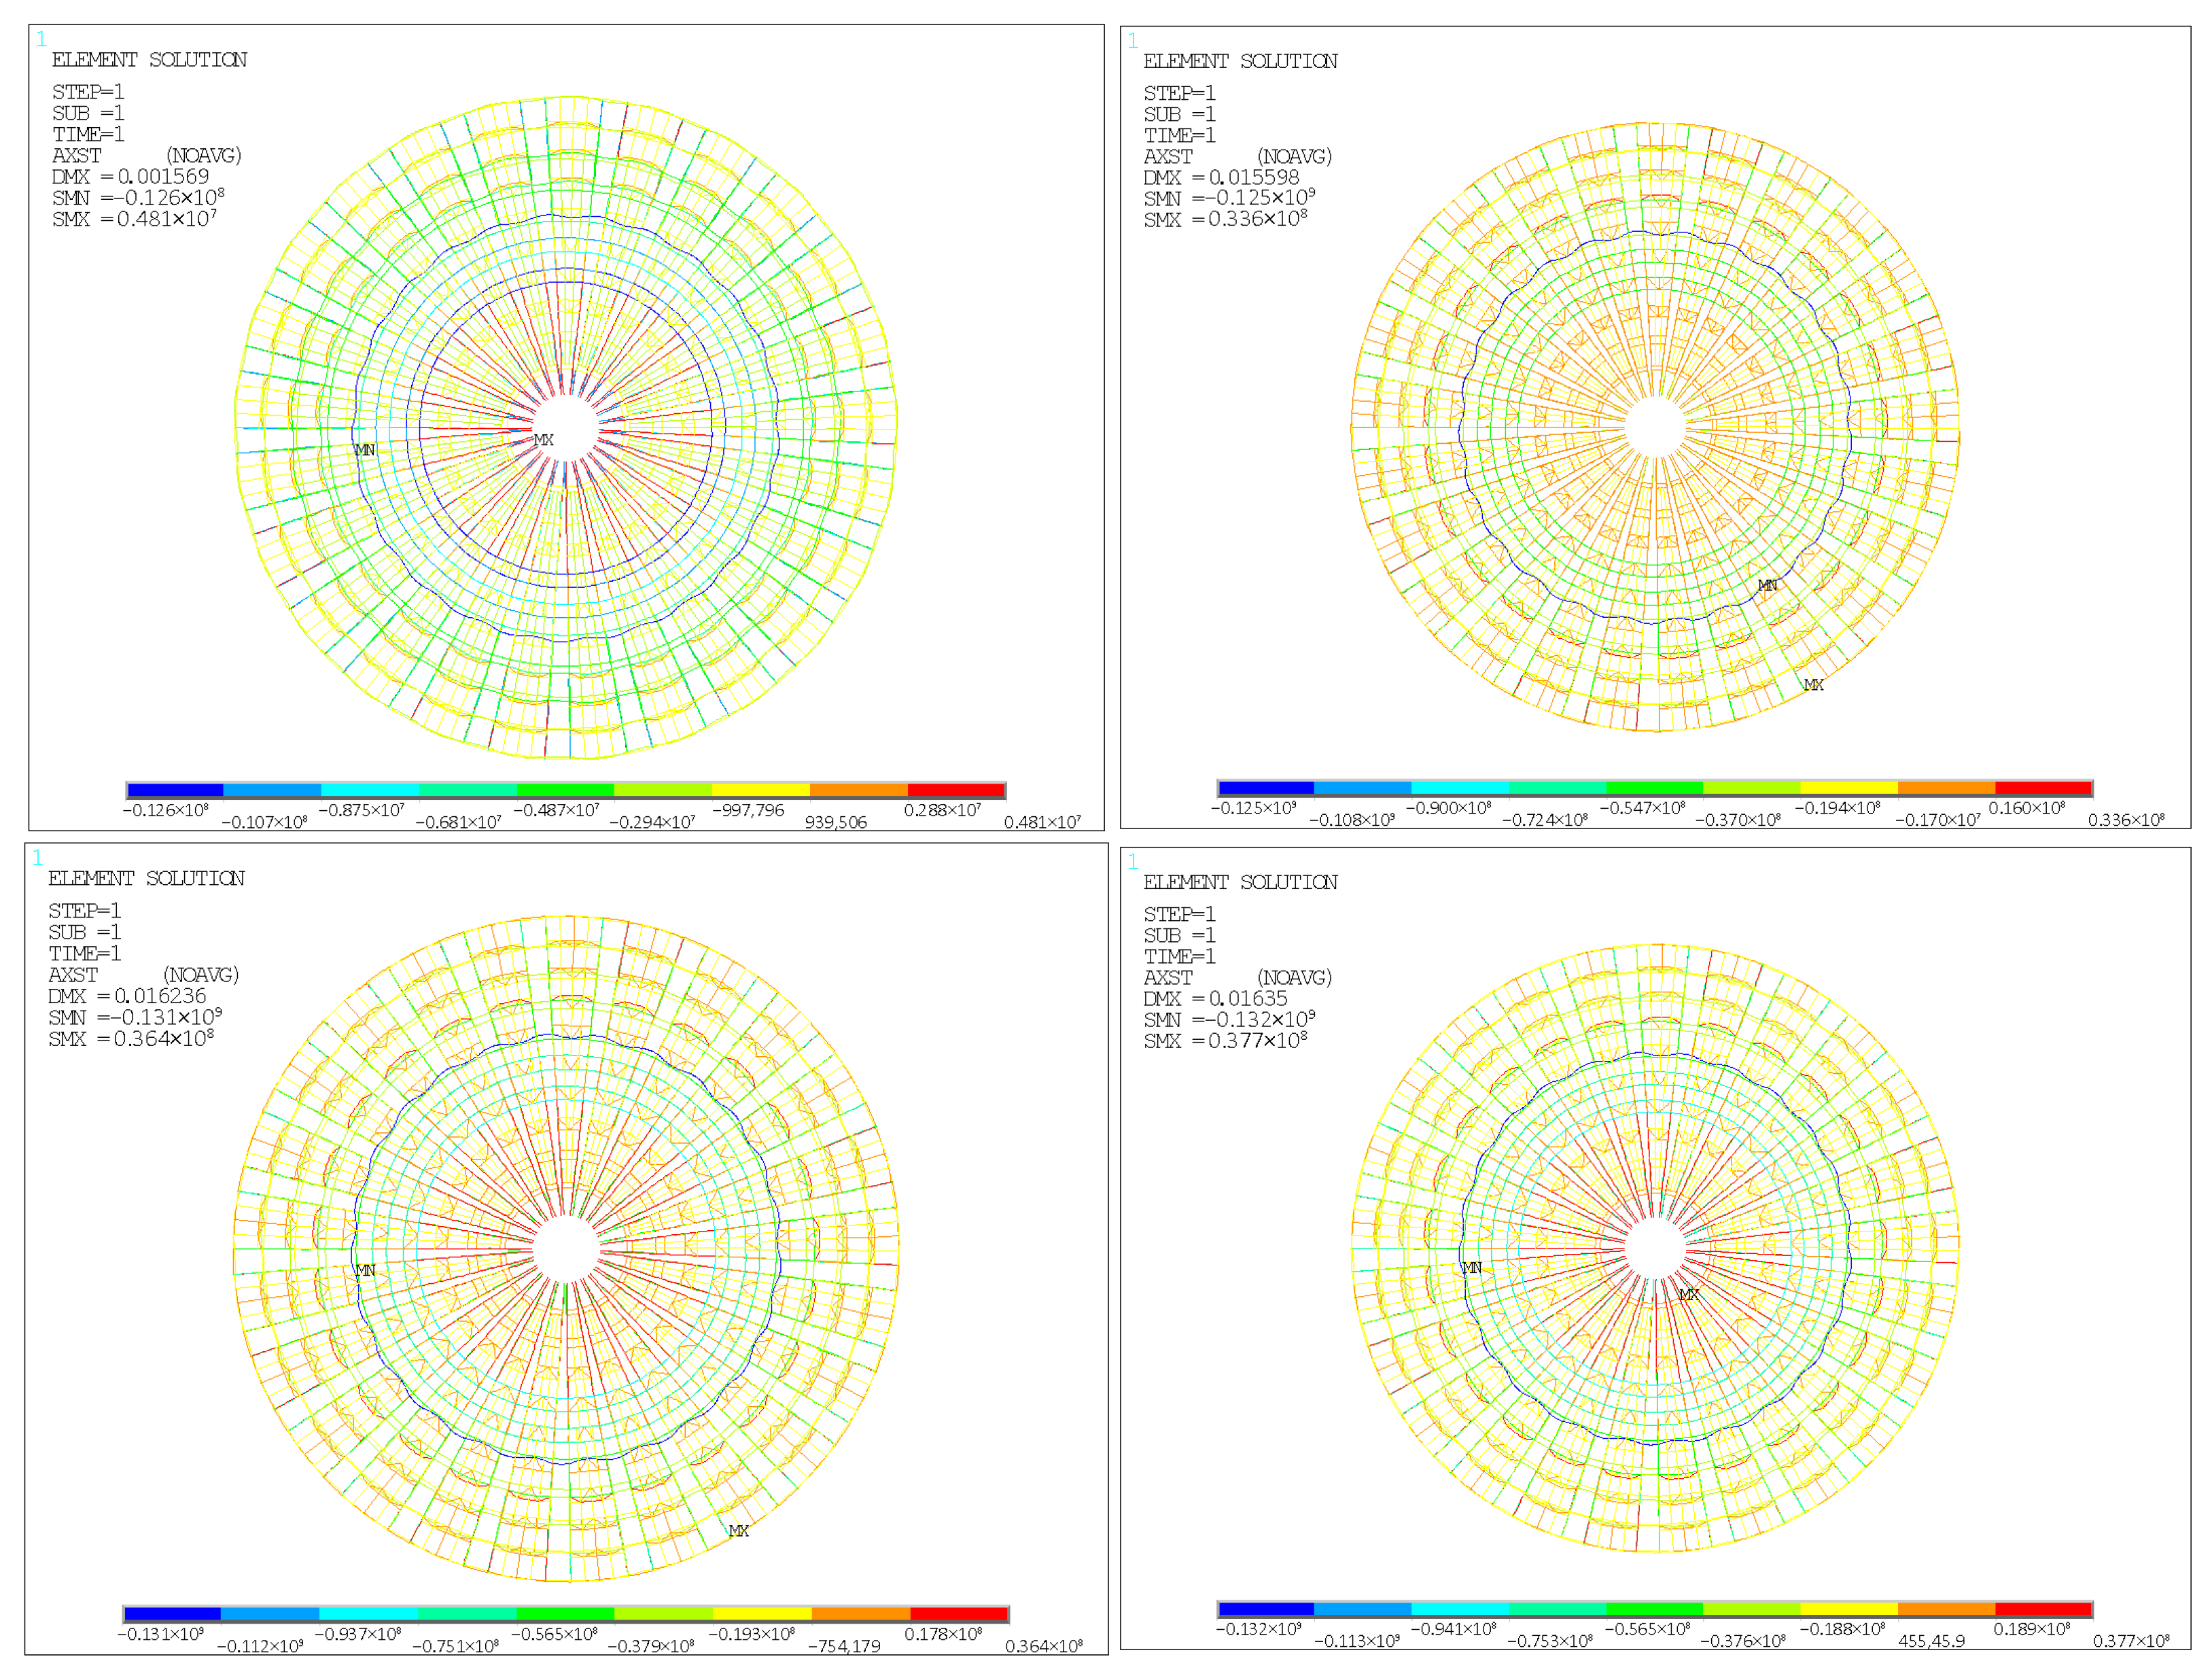Select the red swatch above 0.481×10⁷ legend value
Image resolution: width=2212 pixels, height=1676 pixels.
(956, 790)
